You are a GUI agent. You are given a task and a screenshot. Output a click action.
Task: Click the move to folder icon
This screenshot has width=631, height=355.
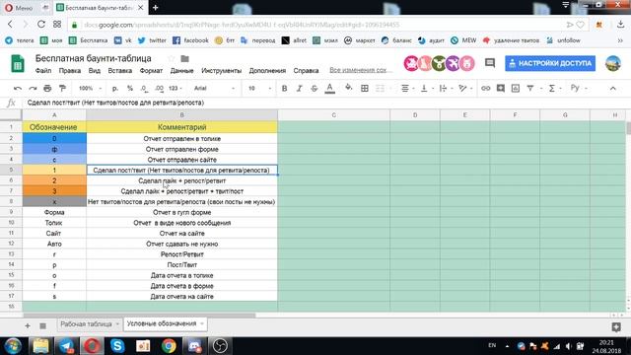184,59
